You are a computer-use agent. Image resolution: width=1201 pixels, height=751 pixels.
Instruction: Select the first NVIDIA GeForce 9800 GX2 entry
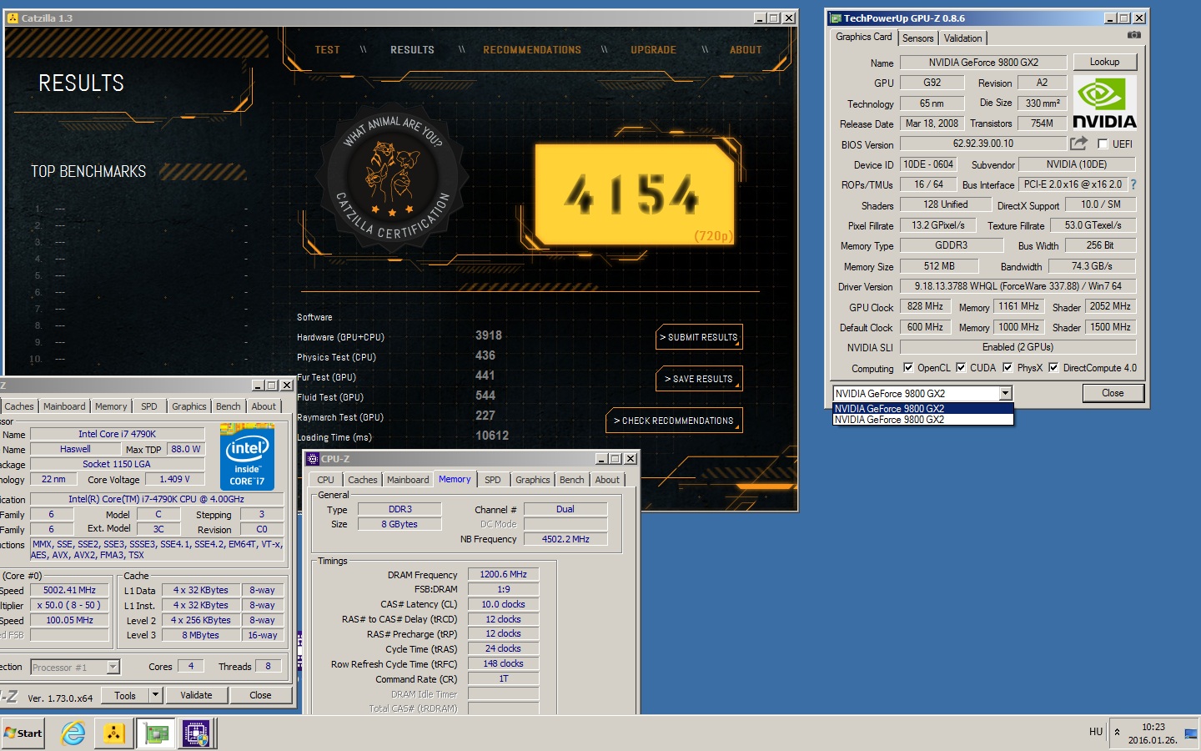(923, 409)
